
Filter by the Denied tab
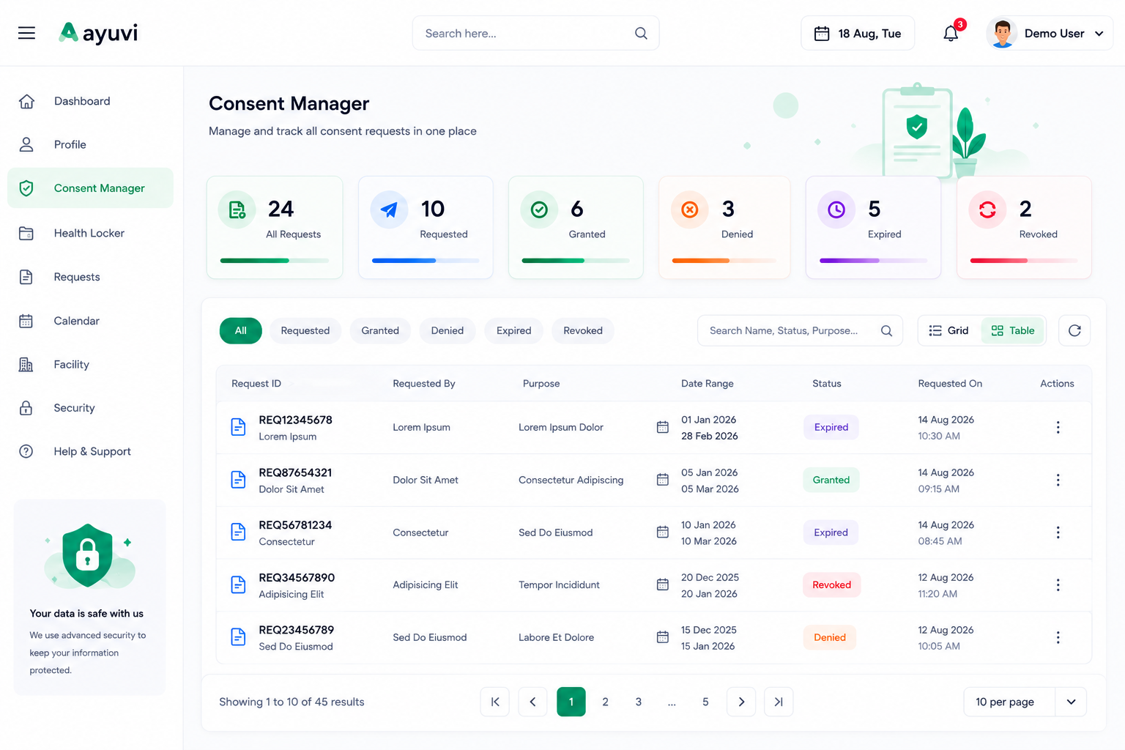click(448, 330)
